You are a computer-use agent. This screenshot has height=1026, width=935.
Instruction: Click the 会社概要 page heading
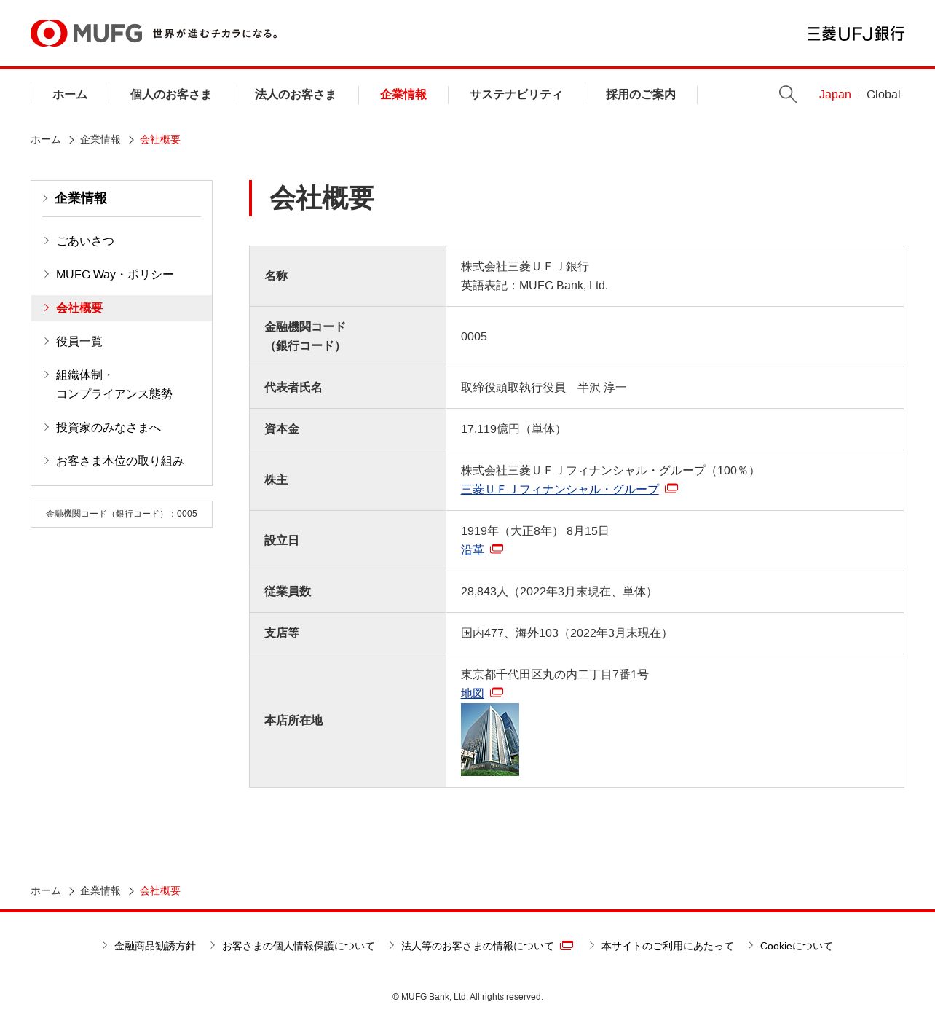[x=322, y=198]
